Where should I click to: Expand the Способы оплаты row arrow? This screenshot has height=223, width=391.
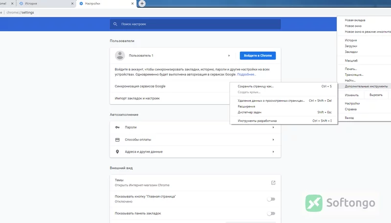(273, 140)
